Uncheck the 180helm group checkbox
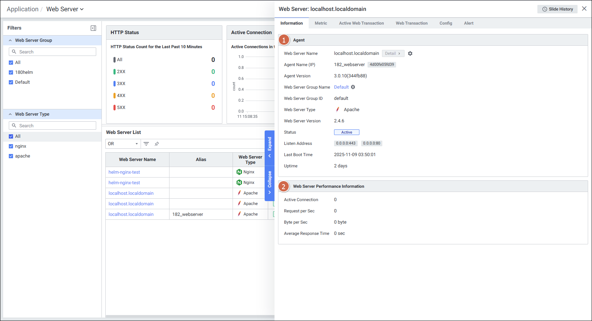The height and width of the screenshot is (321, 592). coord(11,72)
